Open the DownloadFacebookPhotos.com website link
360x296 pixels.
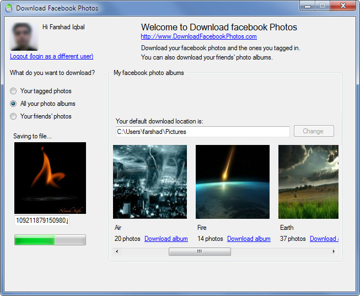(x=198, y=36)
